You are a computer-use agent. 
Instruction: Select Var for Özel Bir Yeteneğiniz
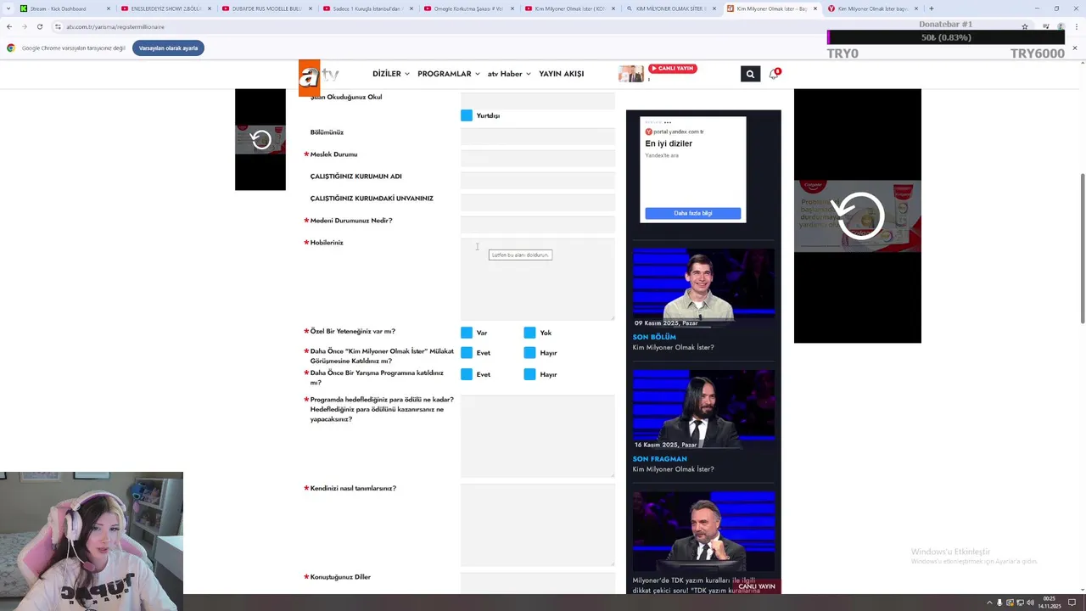point(467,333)
